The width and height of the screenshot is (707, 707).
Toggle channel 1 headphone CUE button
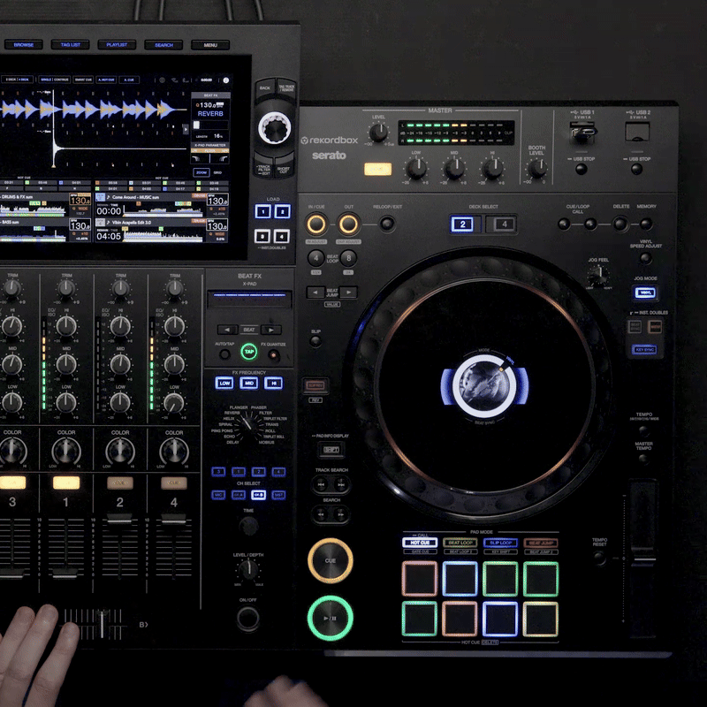[x=66, y=483]
